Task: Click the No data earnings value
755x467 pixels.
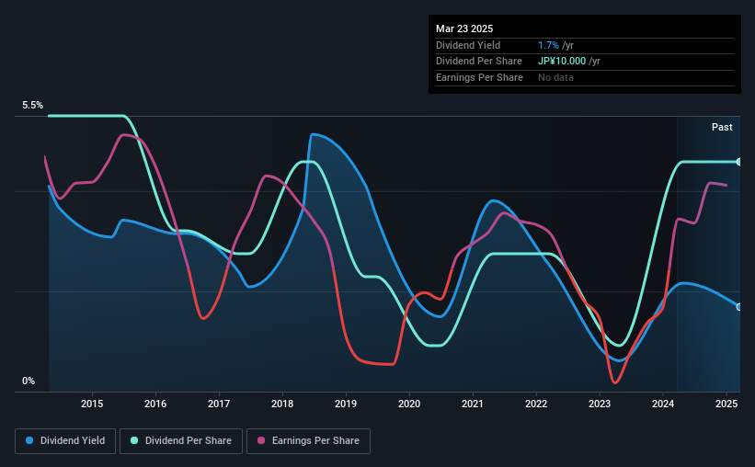Action: pos(555,77)
